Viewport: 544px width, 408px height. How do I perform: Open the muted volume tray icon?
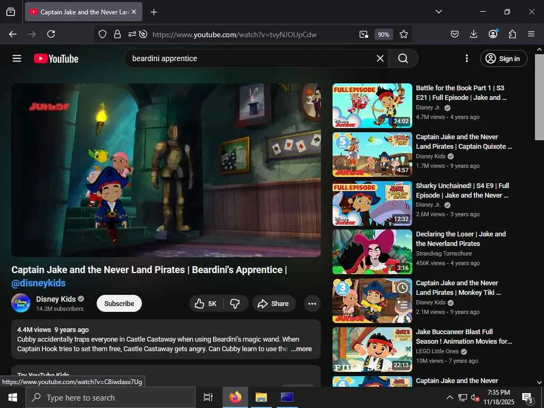tap(474, 398)
